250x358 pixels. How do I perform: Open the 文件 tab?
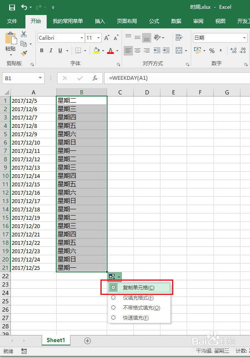12,21
